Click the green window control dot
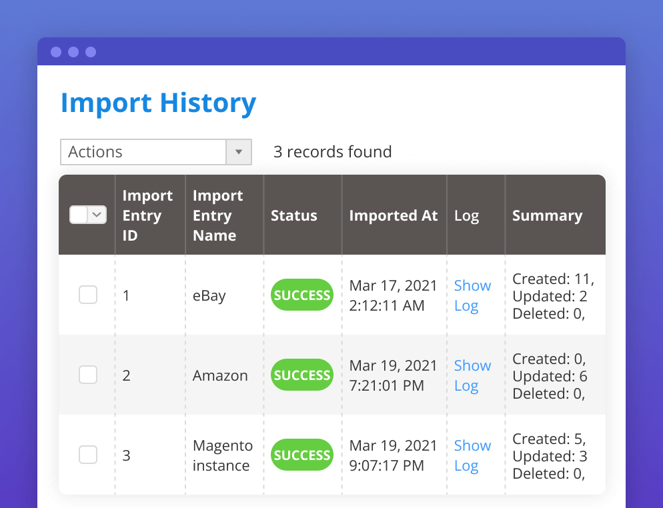663x508 pixels. pyautogui.click(x=91, y=51)
